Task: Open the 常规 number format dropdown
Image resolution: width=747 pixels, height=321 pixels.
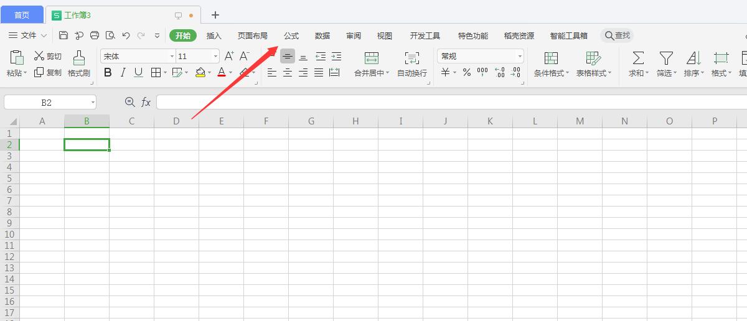Action: click(x=520, y=57)
